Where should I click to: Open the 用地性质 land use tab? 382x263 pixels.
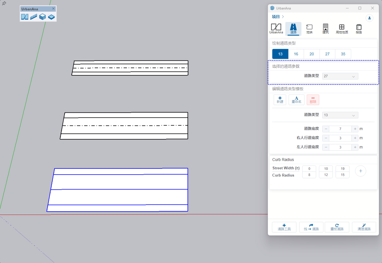tap(342, 29)
